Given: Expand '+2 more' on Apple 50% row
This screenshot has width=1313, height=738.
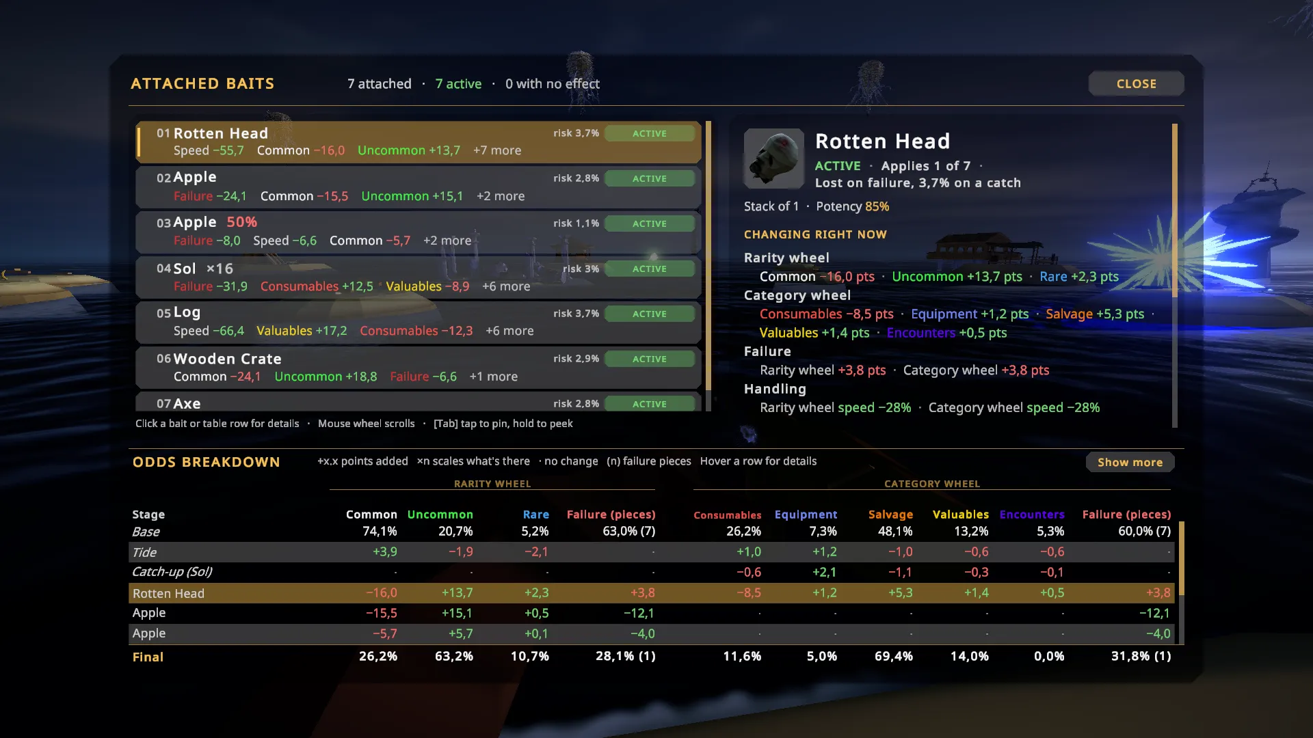Looking at the screenshot, I should (x=447, y=241).
